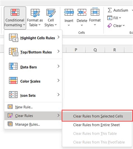Image resolution: width=133 pixels, height=149 pixels.
Task: Click the Clear eraser icon
Action: [x=110, y=25]
